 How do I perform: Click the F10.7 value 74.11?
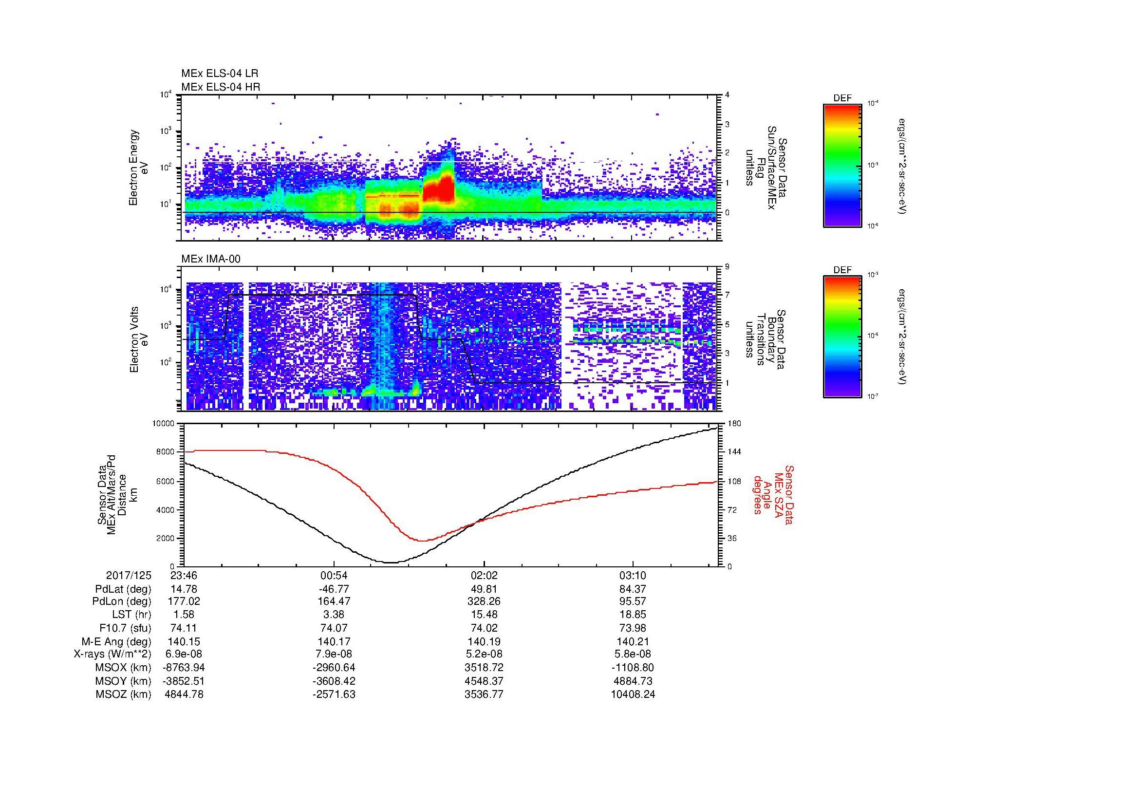184,628
